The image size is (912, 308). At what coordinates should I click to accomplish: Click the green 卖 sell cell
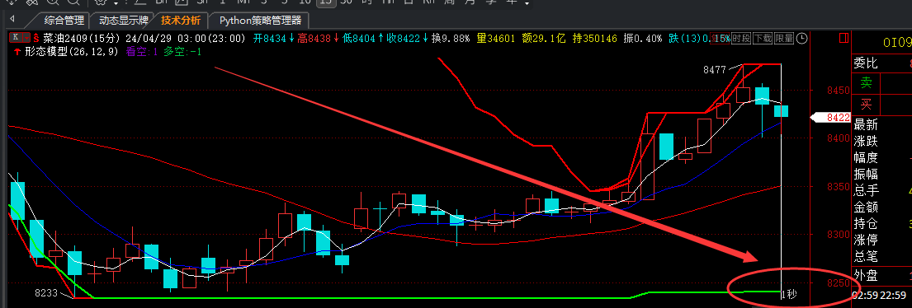point(867,83)
